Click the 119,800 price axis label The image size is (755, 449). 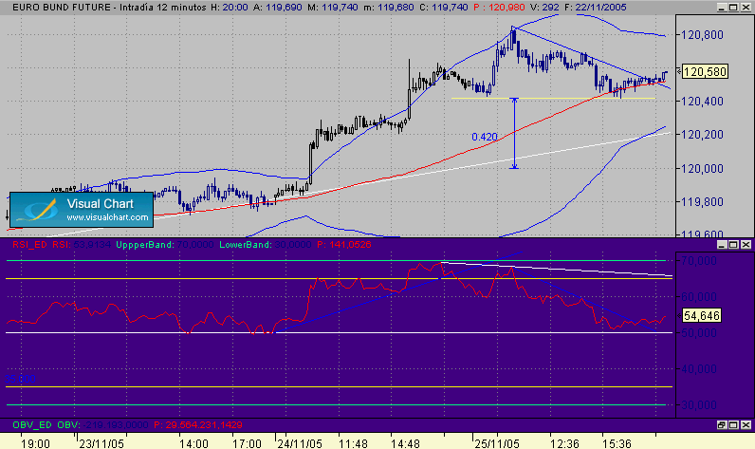[x=702, y=202]
